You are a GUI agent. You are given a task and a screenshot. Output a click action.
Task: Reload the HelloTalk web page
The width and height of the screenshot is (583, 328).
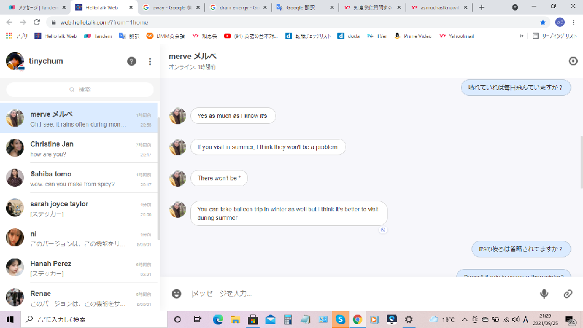click(37, 22)
